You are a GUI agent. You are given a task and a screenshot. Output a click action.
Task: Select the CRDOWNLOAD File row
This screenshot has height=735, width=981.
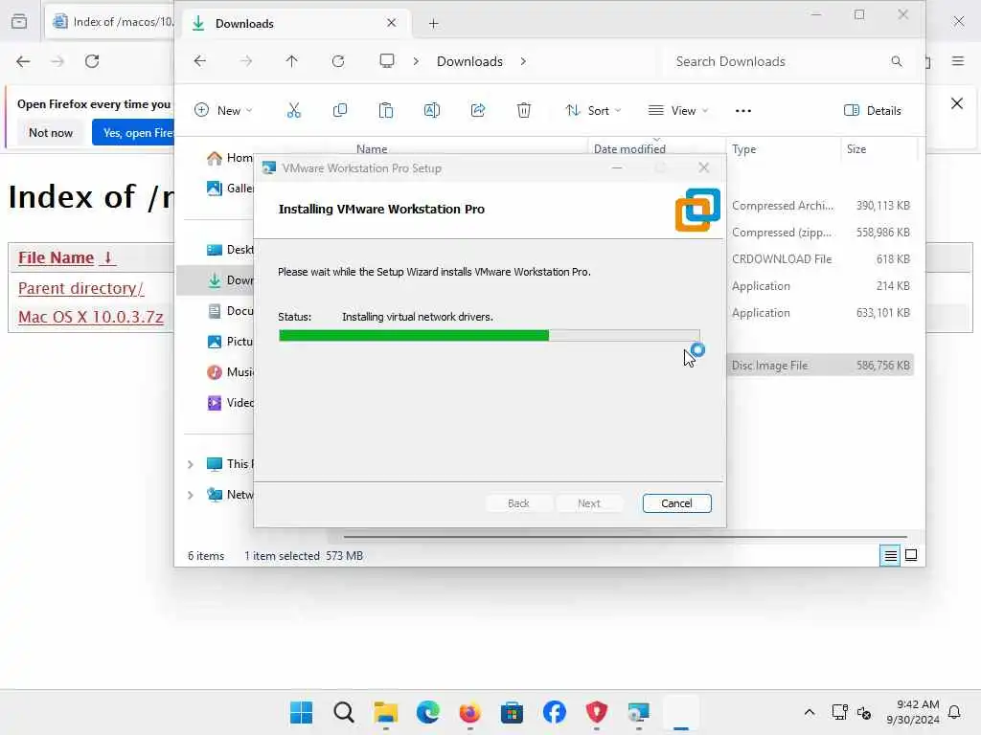click(x=820, y=258)
